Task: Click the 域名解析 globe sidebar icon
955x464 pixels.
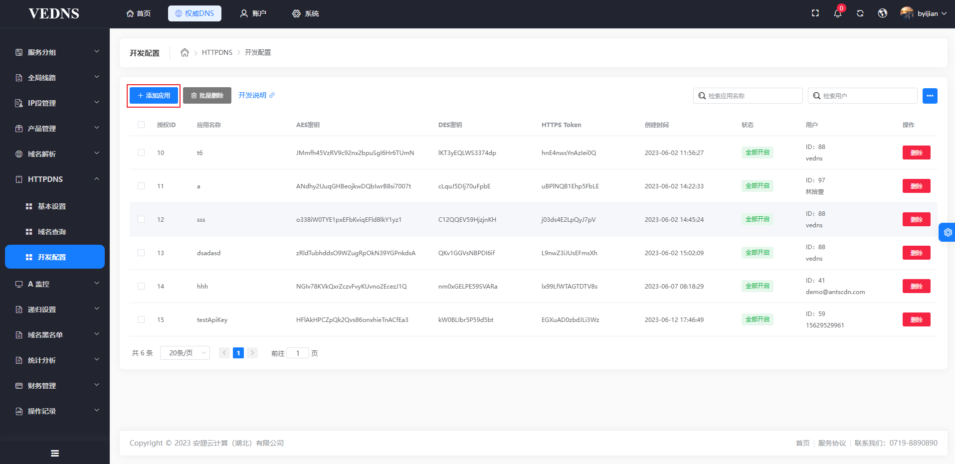Action: (x=19, y=154)
